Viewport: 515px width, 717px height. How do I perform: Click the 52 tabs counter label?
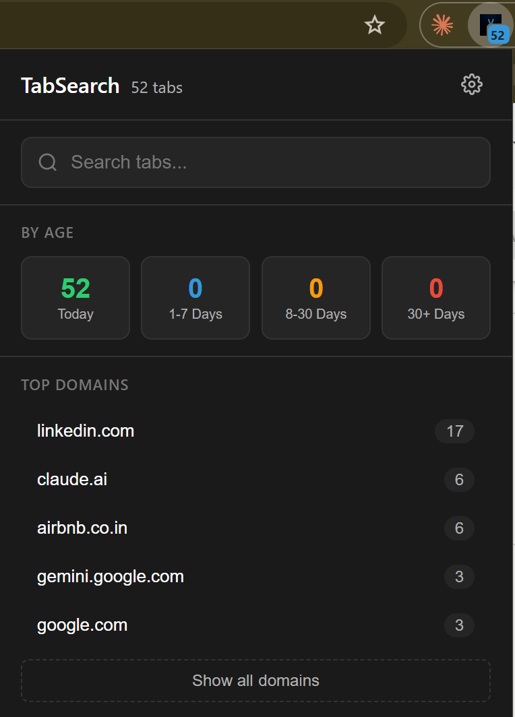point(156,87)
